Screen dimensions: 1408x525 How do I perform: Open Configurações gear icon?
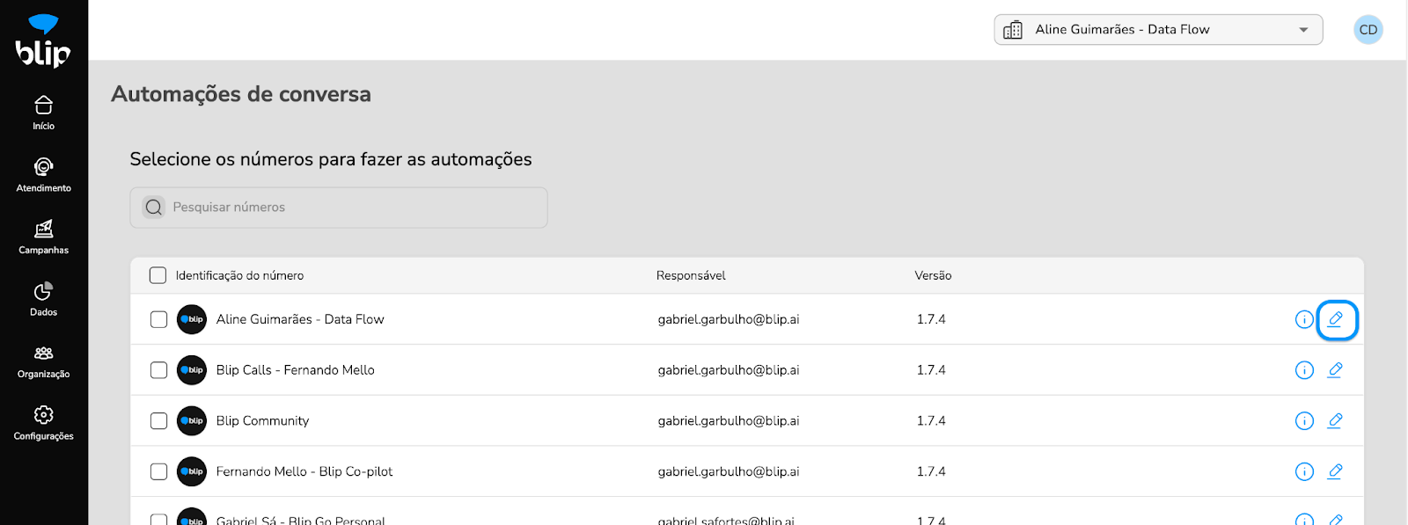pyautogui.click(x=43, y=415)
